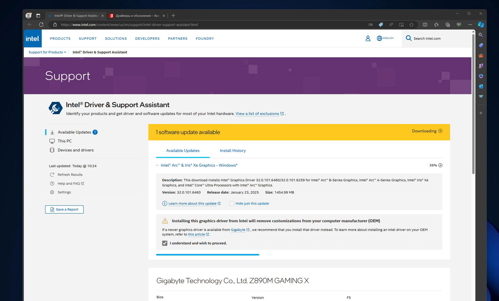
Task: Open the PRODUCTS menu
Action: coord(60,39)
